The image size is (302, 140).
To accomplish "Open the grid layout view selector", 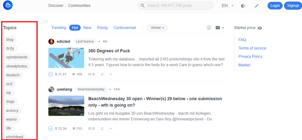I will pos(220,27).
